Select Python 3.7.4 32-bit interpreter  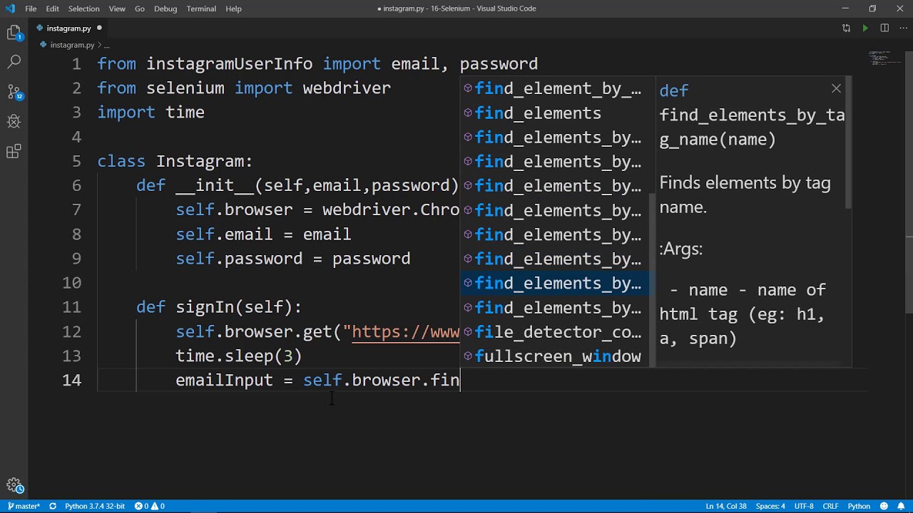(x=95, y=507)
